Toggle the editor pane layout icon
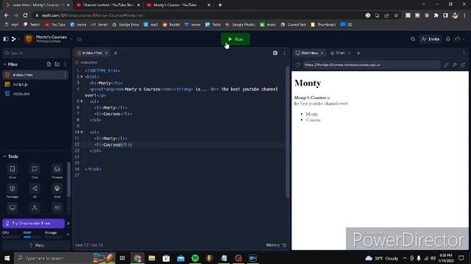The image size is (471, 264). tap(275, 53)
